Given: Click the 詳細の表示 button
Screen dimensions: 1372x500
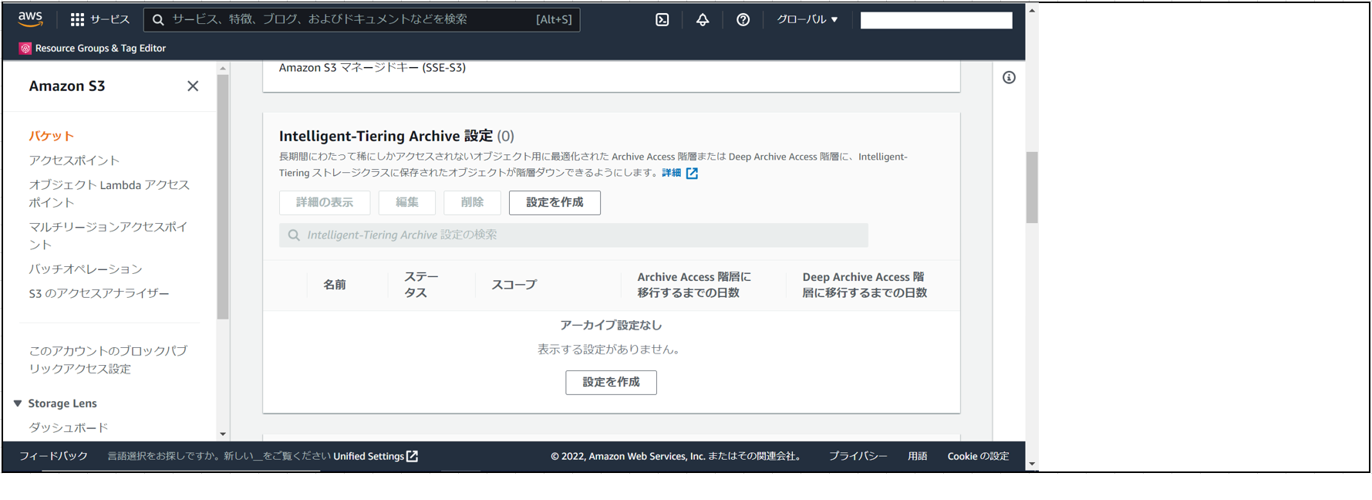Looking at the screenshot, I should 325,202.
